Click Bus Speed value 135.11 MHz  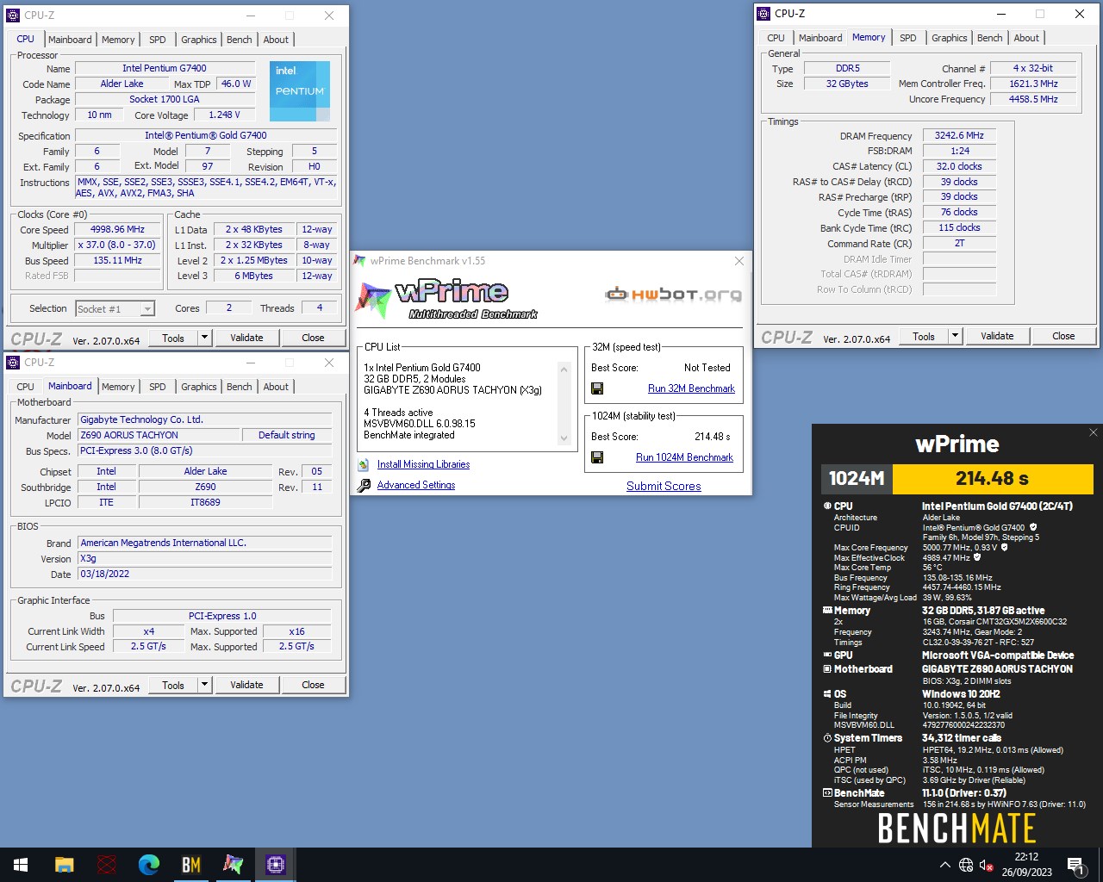(x=117, y=260)
